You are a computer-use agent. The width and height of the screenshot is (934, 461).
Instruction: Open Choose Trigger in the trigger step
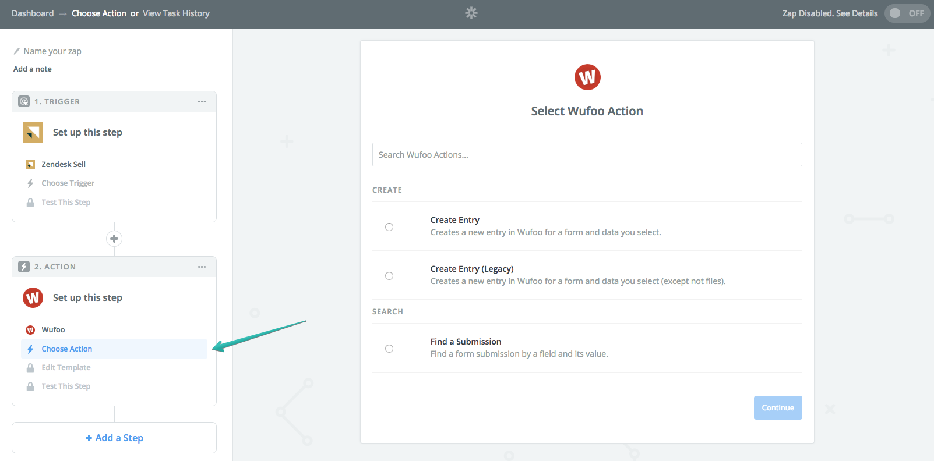[x=68, y=183]
